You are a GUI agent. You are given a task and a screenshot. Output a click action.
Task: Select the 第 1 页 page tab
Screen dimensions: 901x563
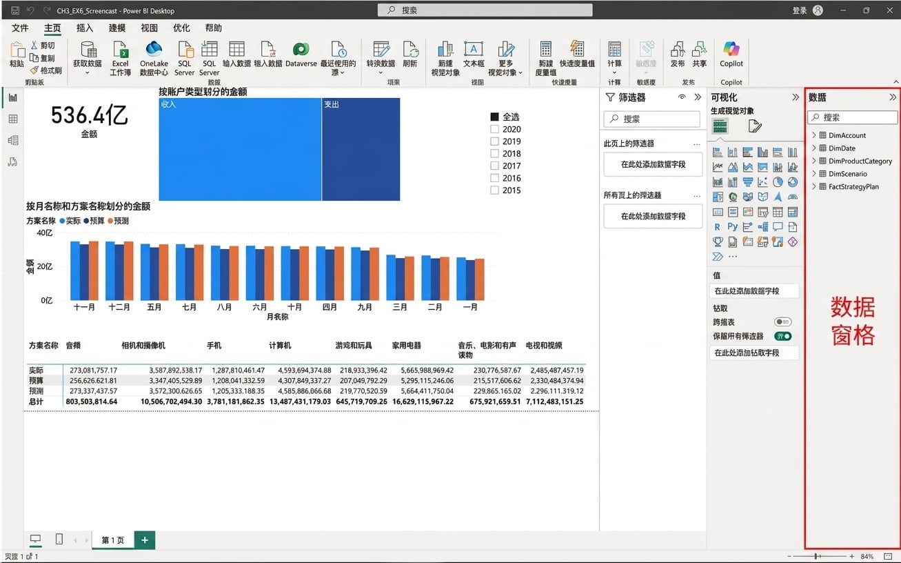pos(112,540)
